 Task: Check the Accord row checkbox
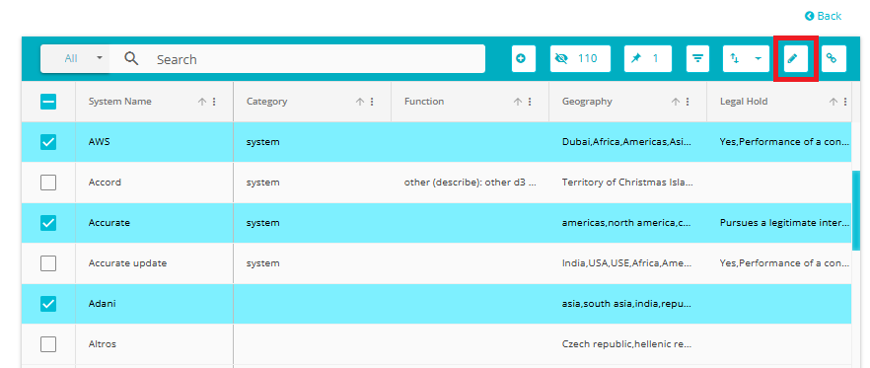(x=48, y=183)
